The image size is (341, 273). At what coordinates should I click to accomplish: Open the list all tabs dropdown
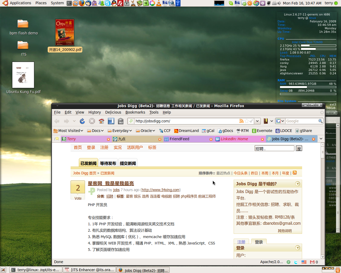coord(321,139)
